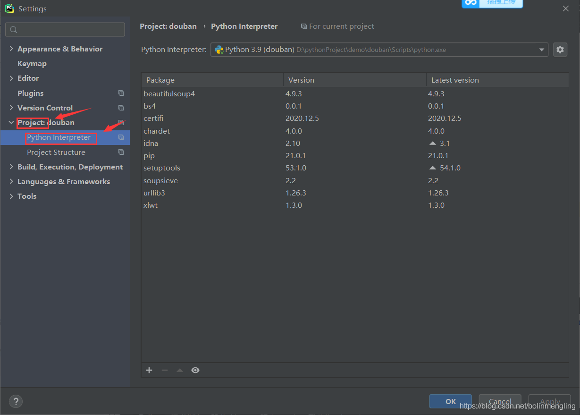Select chardet package row
The image size is (580, 415).
[x=355, y=131]
